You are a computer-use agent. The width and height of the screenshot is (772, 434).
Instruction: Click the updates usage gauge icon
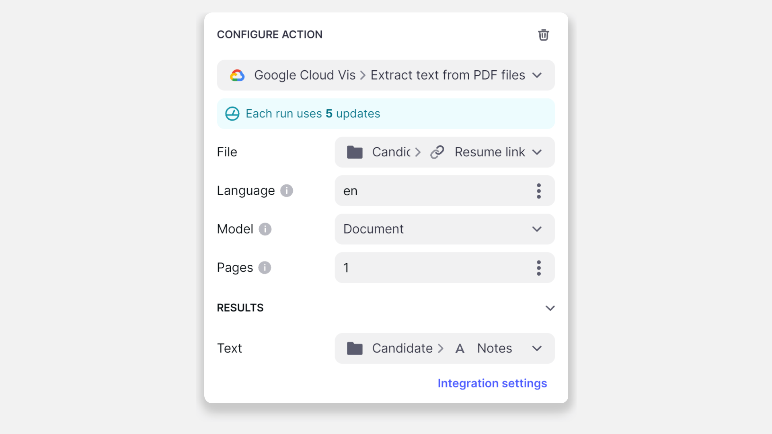click(x=232, y=114)
